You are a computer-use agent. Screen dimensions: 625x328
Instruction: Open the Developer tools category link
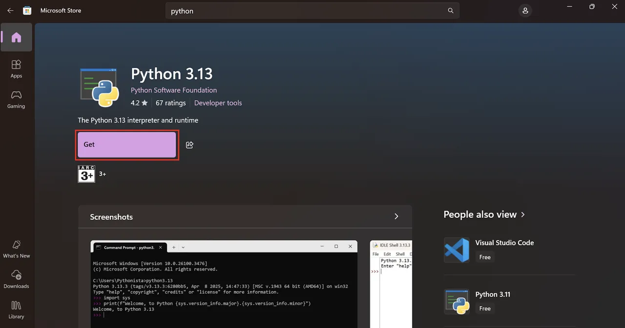[x=218, y=103]
